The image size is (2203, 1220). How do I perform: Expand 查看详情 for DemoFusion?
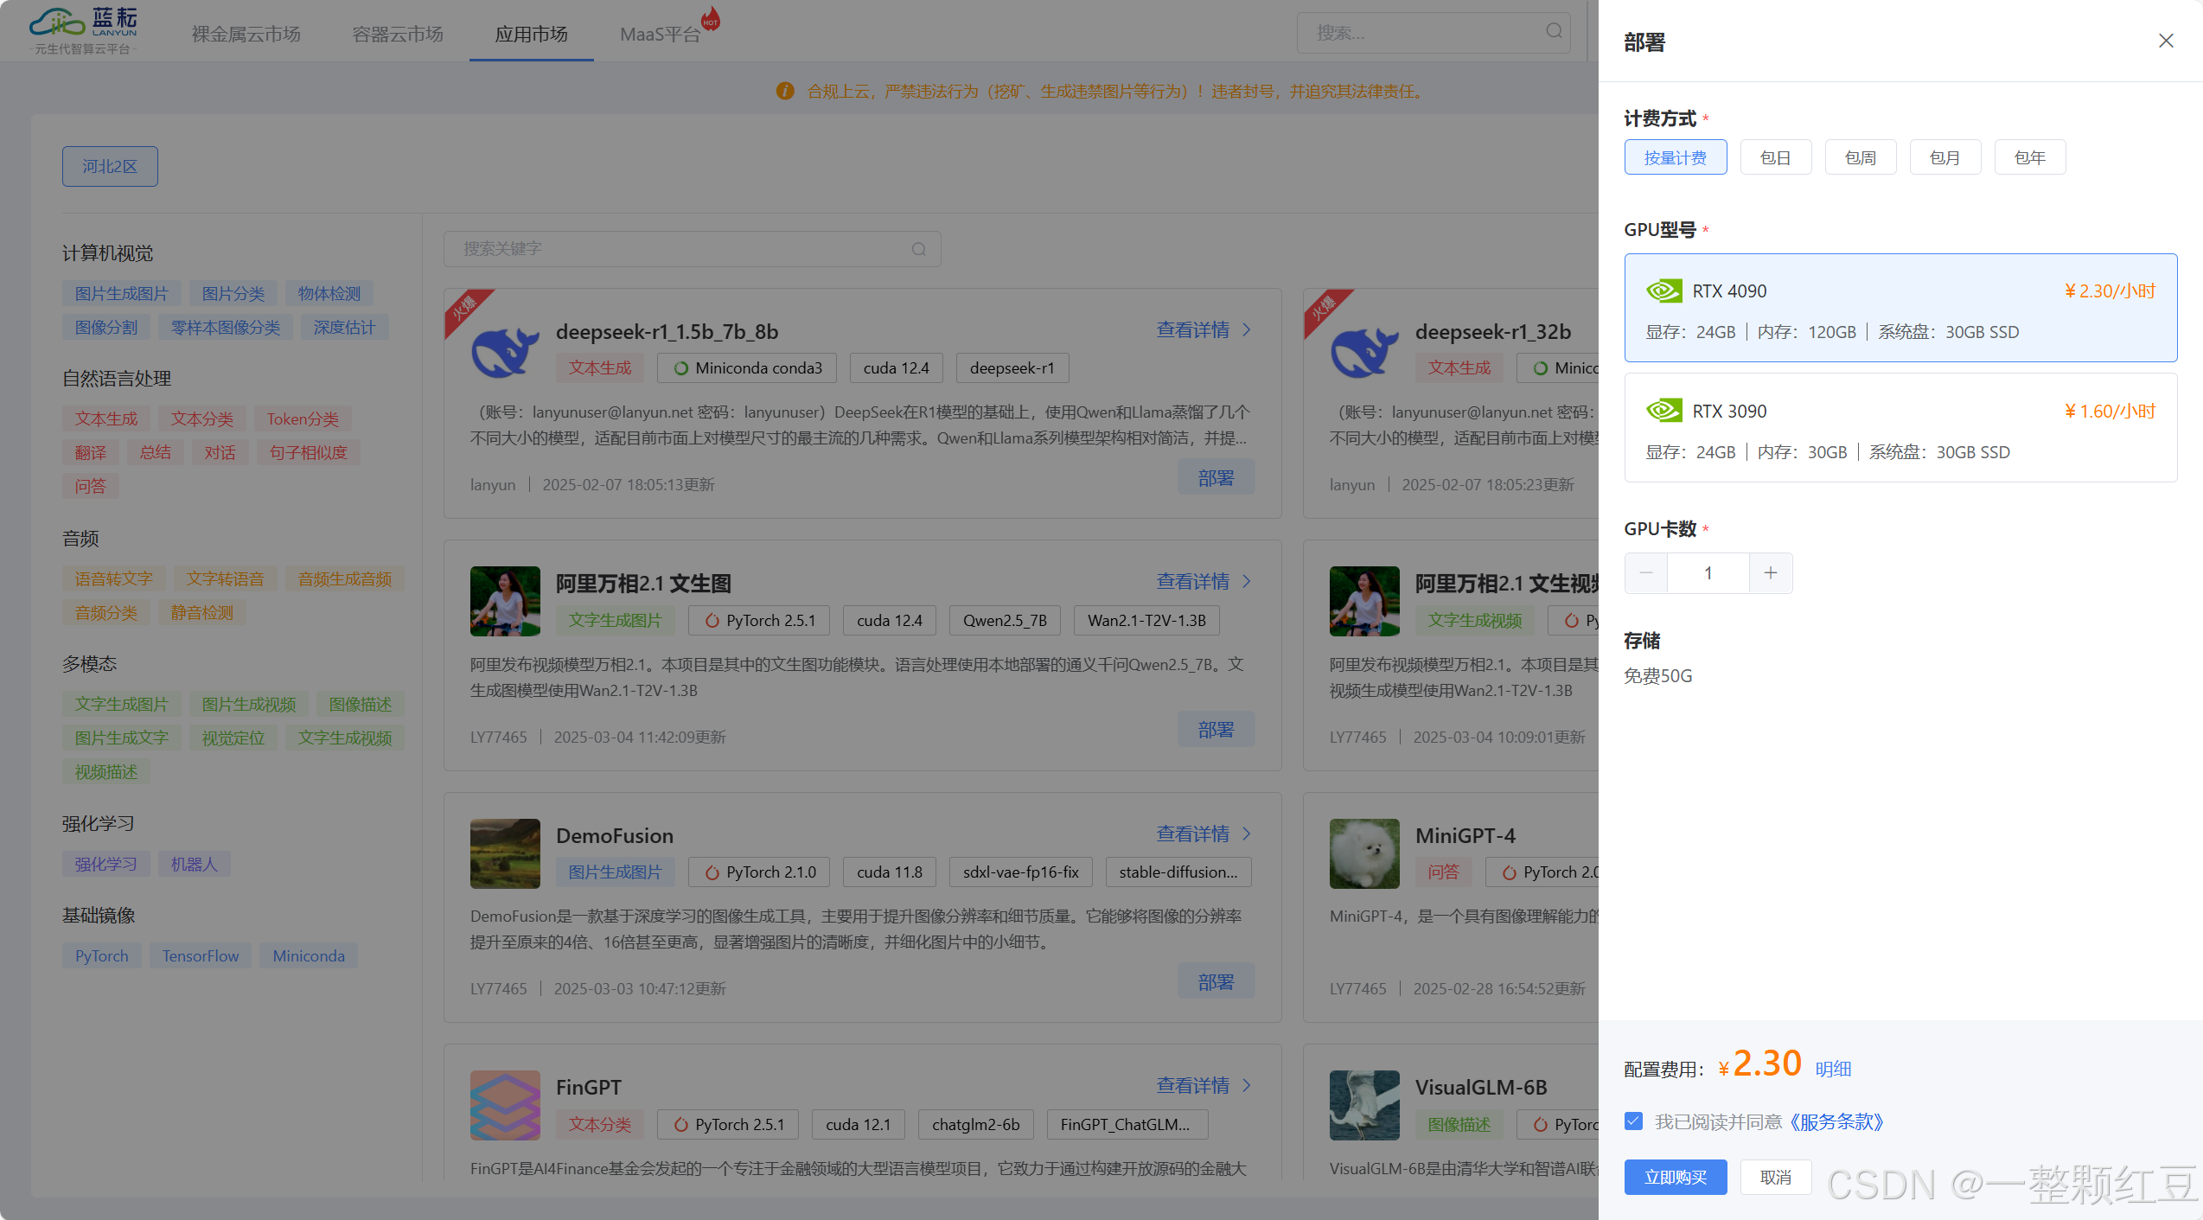pos(1204,834)
